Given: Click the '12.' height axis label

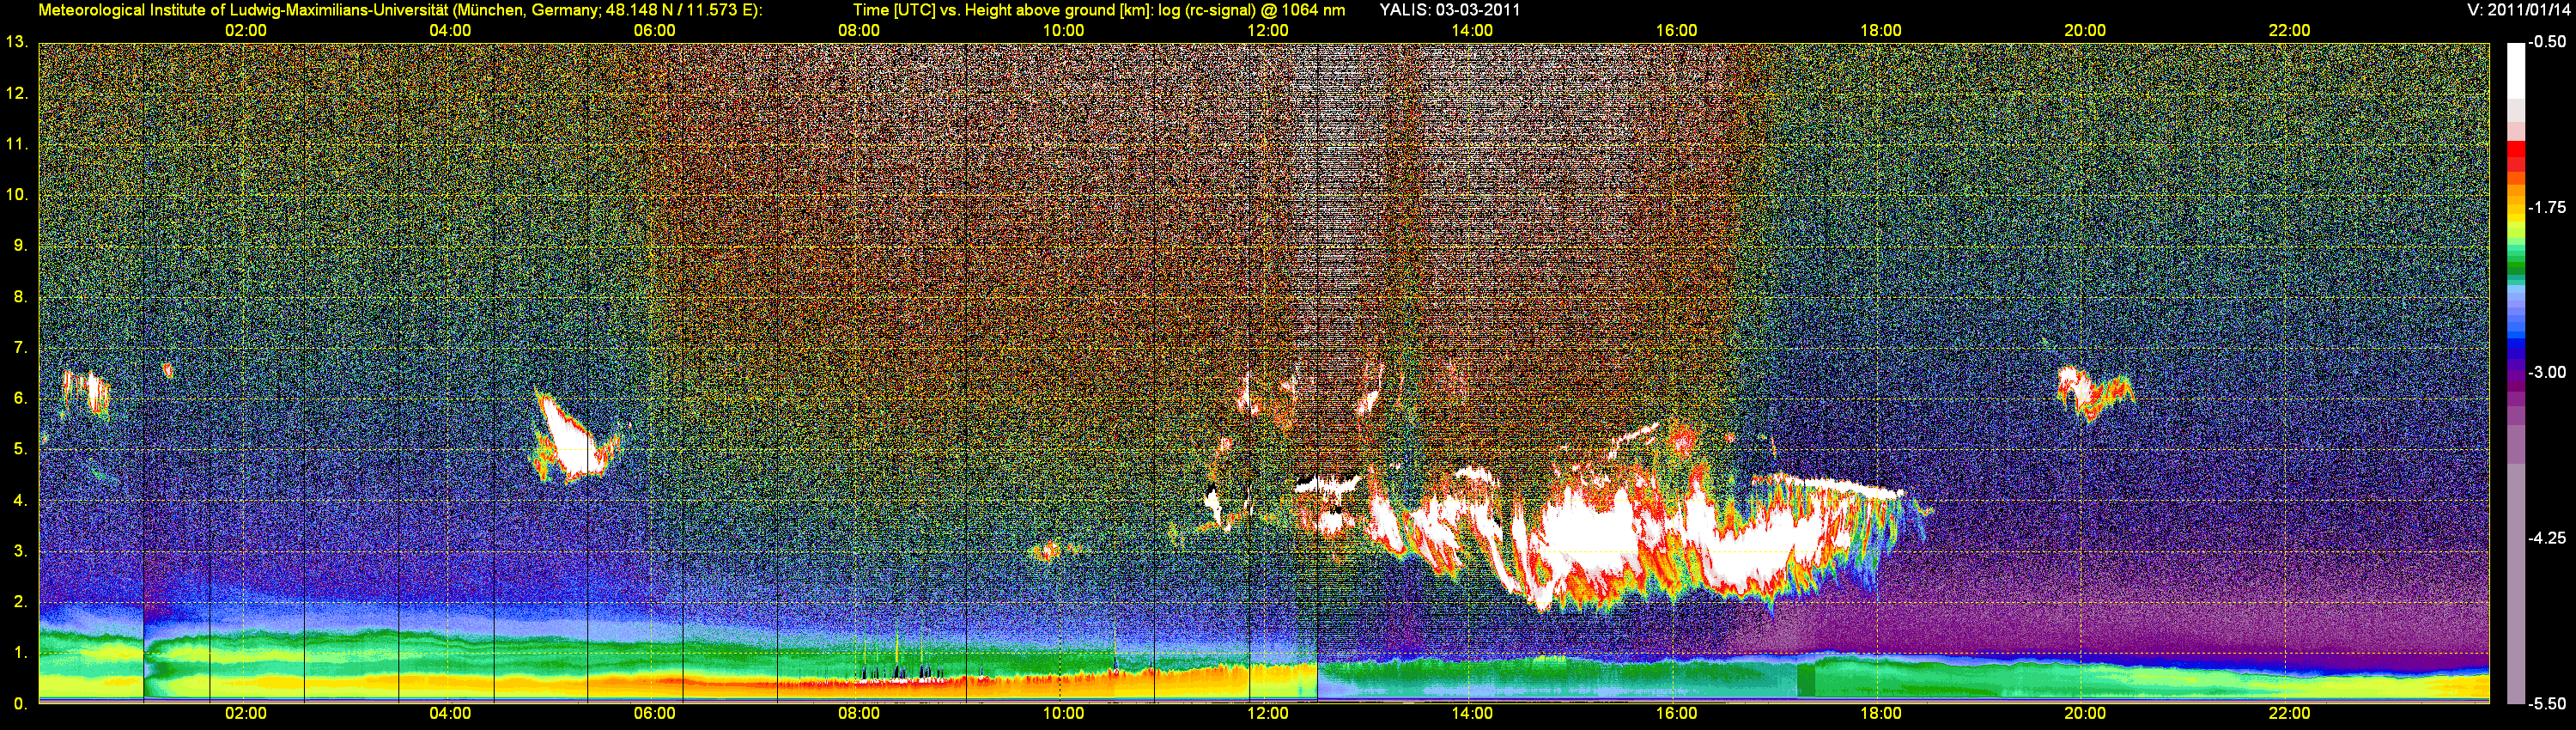Looking at the screenshot, I should click(16, 93).
